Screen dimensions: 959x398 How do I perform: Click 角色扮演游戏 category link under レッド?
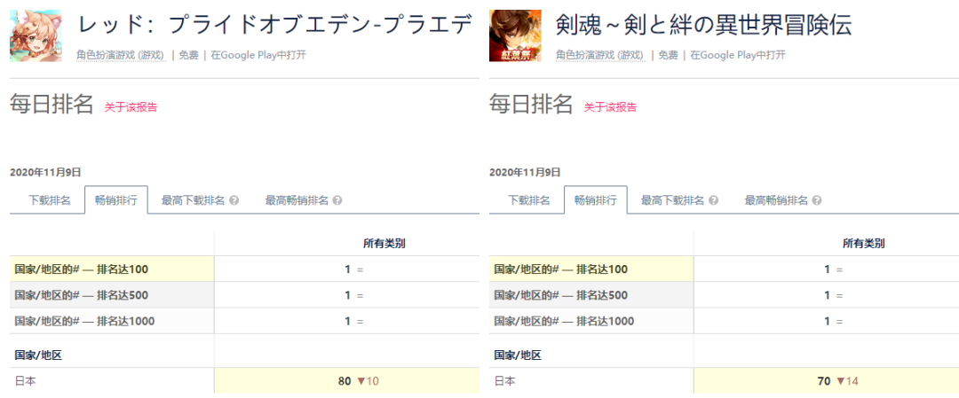click(122, 55)
